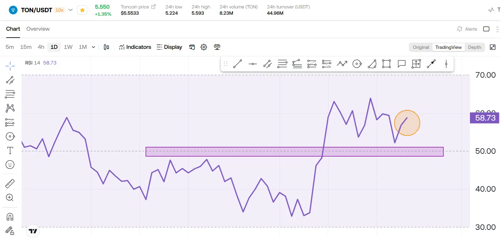
Task: Select the rectangle drawing tool
Action: pos(387,64)
